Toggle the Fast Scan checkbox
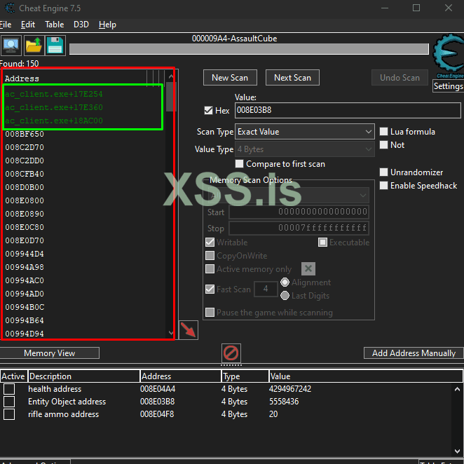The width and height of the screenshot is (464, 464). pyautogui.click(x=210, y=289)
